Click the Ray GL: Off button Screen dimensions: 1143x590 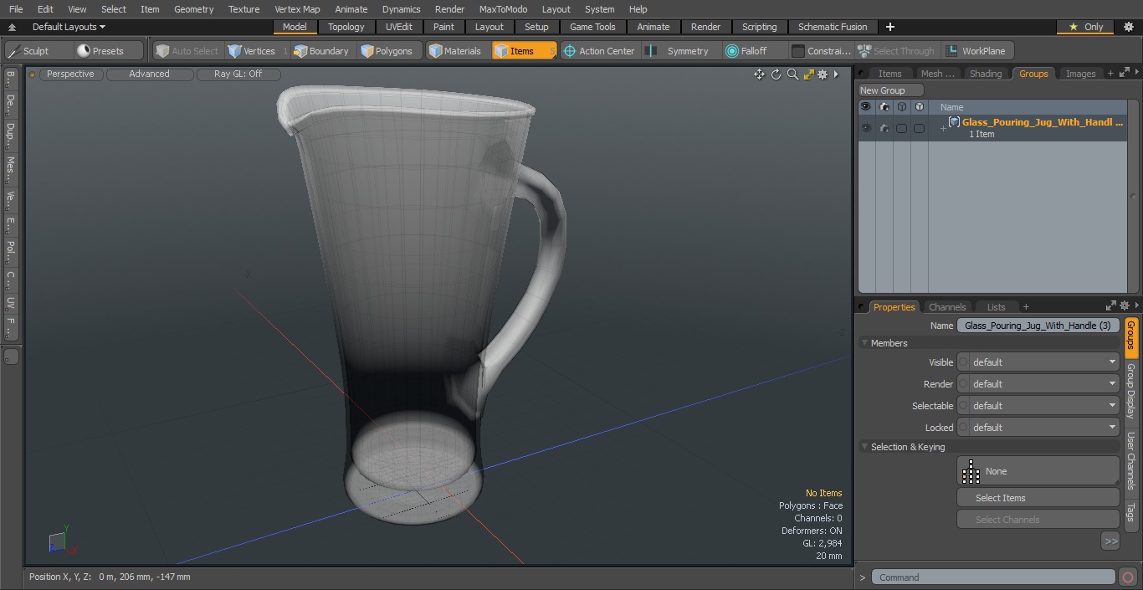(238, 74)
